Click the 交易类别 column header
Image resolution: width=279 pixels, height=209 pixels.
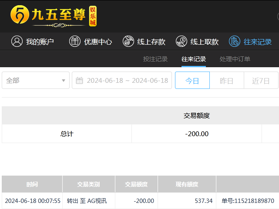89,184
